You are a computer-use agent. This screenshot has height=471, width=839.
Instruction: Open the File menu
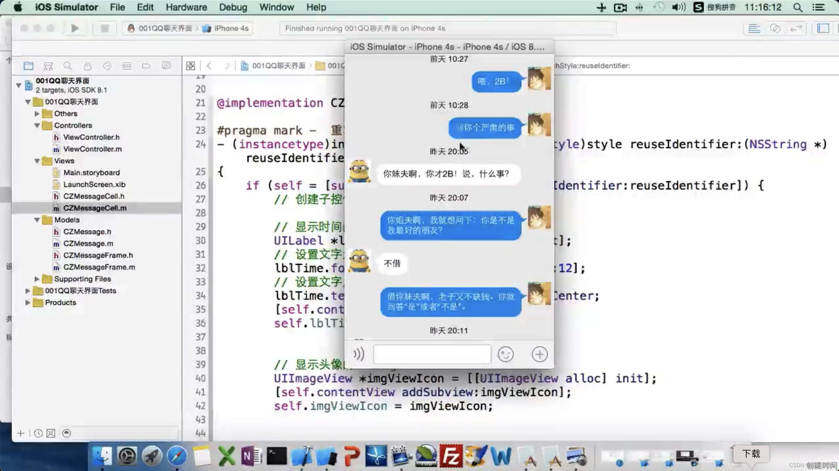coord(117,7)
